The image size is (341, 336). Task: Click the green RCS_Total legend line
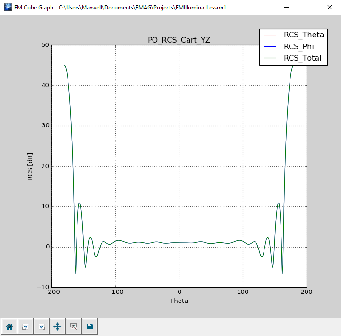pyautogui.click(x=270, y=58)
